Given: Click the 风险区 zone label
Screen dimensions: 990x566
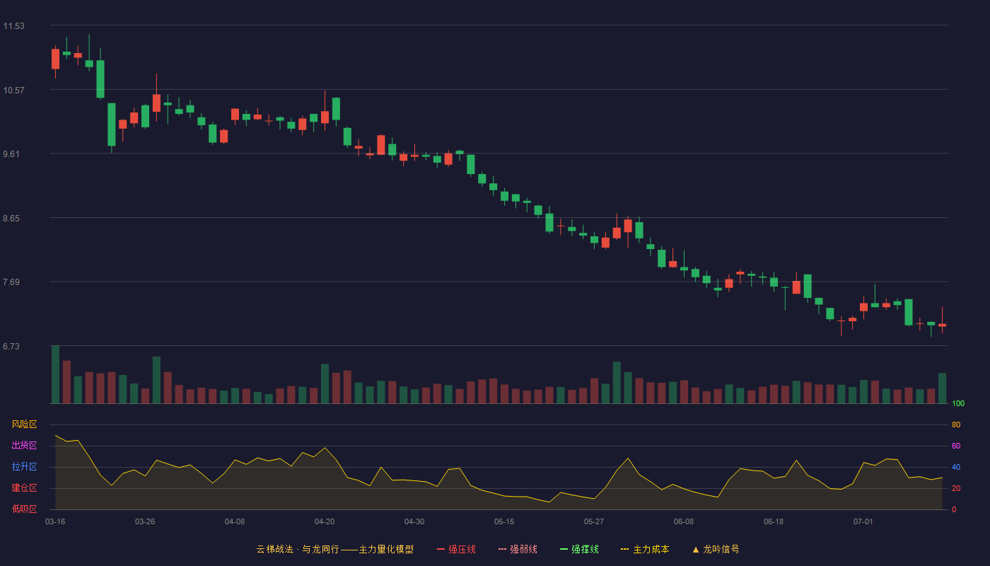Looking at the screenshot, I should 24,424.
